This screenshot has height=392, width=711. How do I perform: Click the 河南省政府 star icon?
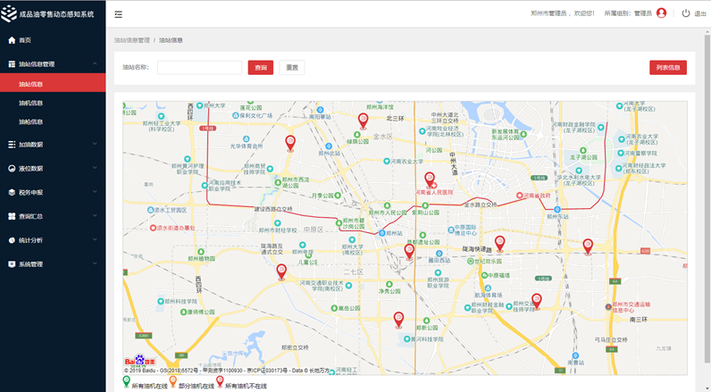pyautogui.click(x=520, y=196)
